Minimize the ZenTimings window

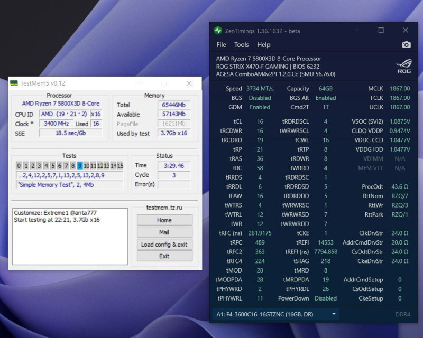(x=356, y=30)
